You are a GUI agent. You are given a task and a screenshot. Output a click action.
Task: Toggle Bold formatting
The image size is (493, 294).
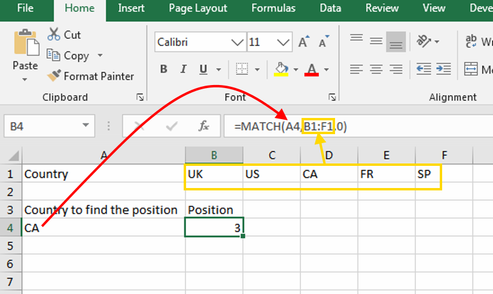click(163, 69)
